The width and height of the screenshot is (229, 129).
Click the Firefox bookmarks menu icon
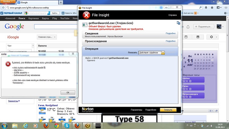coord(219,7)
